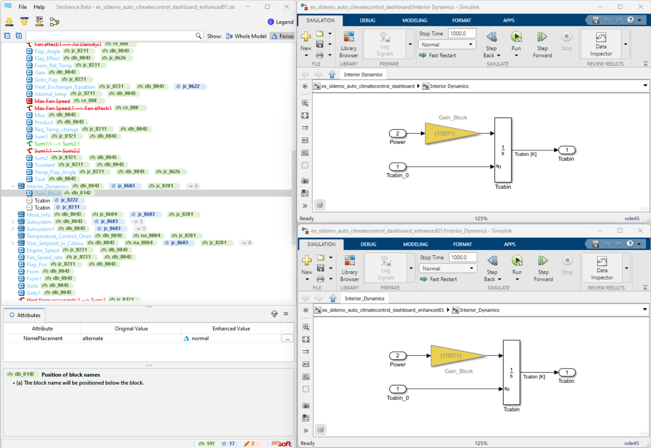651x448 pixels.
Task: Click the 147 passed findings counter in status bar
Action: click(x=206, y=444)
